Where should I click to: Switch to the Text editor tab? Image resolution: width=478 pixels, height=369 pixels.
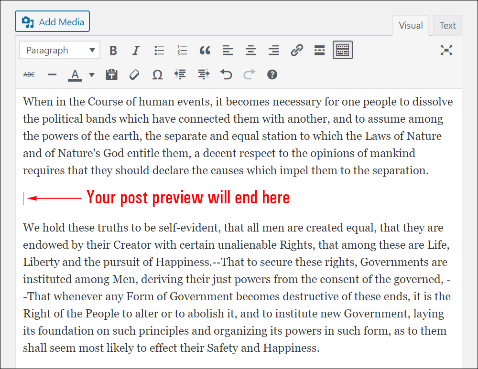click(x=447, y=25)
